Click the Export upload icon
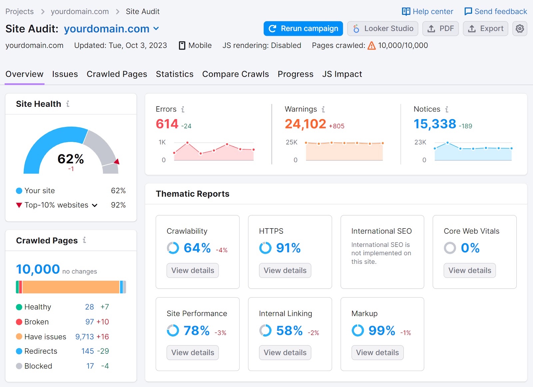Screen dimensions: 533x387 (x=472, y=29)
